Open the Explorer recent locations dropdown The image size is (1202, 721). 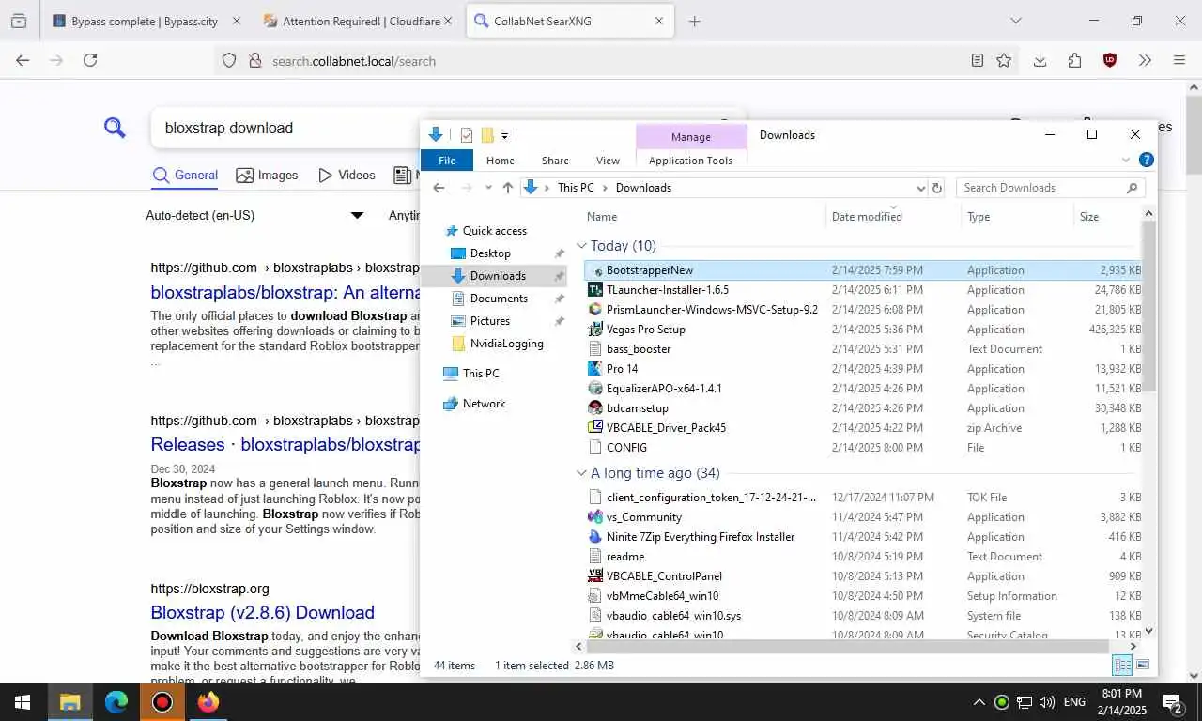[488, 188]
